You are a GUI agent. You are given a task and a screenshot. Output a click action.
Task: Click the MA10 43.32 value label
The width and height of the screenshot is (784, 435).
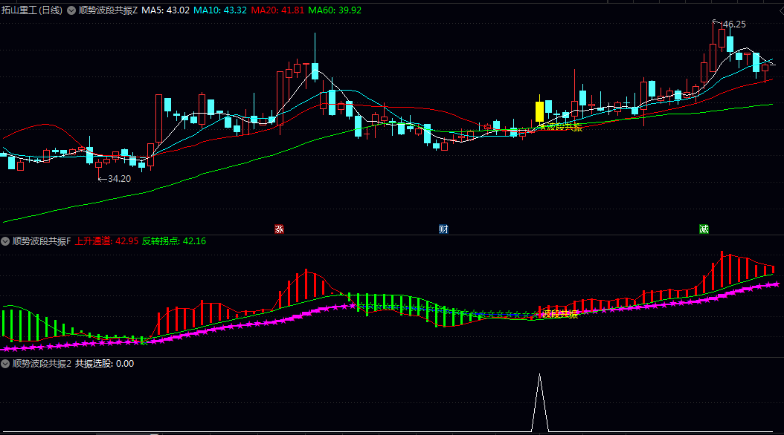[220, 10]
